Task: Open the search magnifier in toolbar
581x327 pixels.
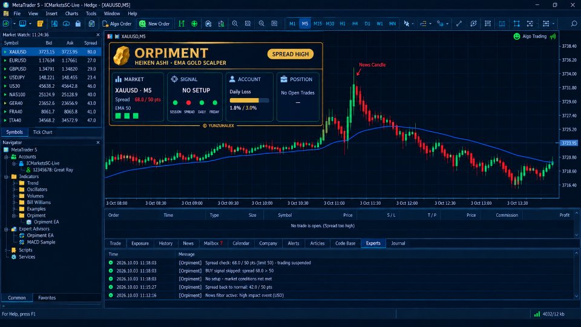Action: point(574,24)
